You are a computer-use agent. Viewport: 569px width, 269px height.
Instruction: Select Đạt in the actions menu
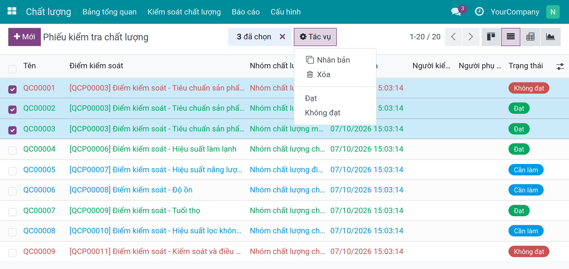335,98
